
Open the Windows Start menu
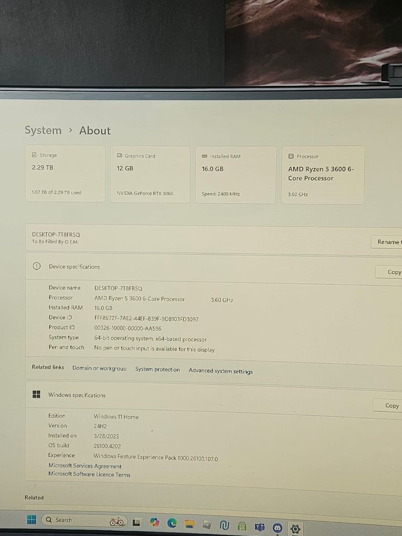[x=31, y=520]
